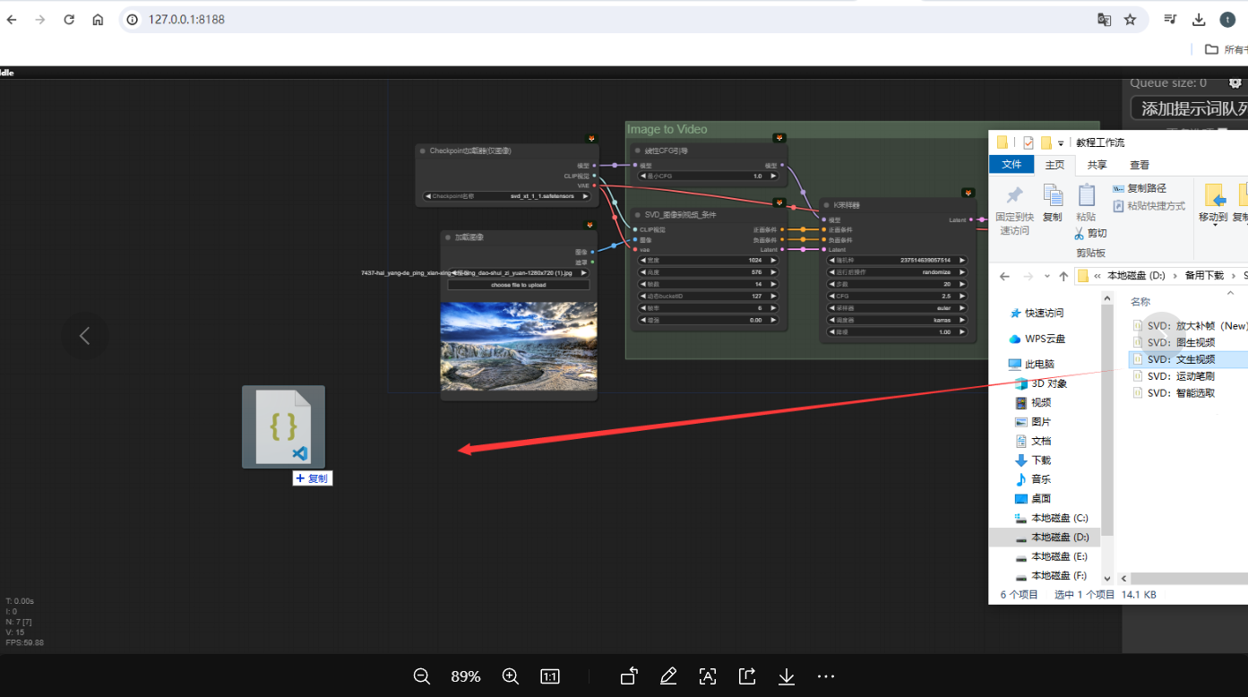This screenshot has width=1248, height=697.
Task: Click the 1:1 actual-size icon at the bottom
Action: pyautogui.click(x=549, y=676)
